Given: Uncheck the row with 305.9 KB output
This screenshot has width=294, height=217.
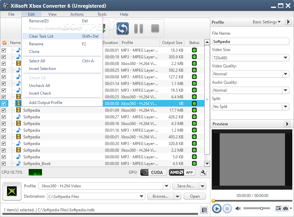Looking at the screenshot, I should click(4, 57).
